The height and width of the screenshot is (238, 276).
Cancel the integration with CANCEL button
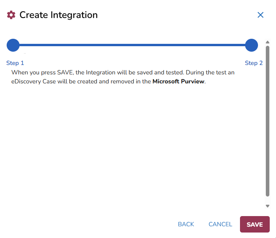(220, 224)
